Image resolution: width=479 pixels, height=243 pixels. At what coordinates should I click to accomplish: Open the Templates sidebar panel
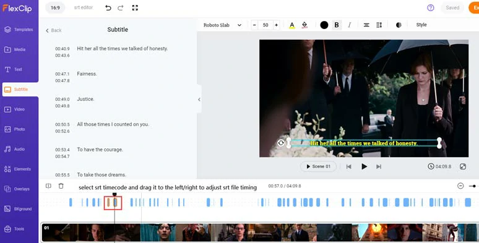(19, 30)
